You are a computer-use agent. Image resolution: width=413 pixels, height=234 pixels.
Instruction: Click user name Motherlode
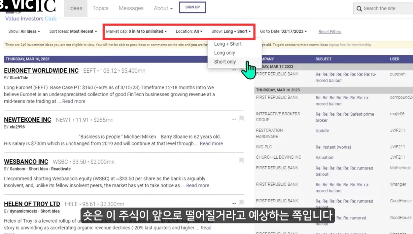pos(400,168)
